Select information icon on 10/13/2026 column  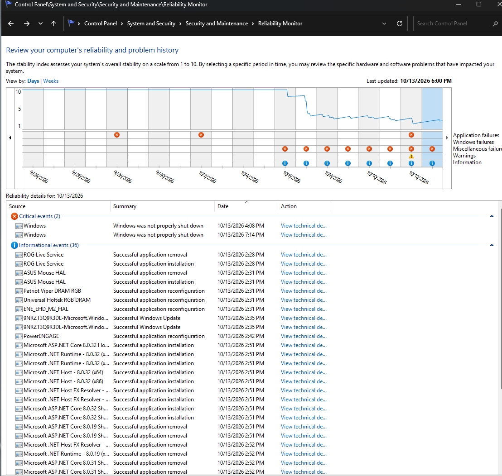coord(432,163)
